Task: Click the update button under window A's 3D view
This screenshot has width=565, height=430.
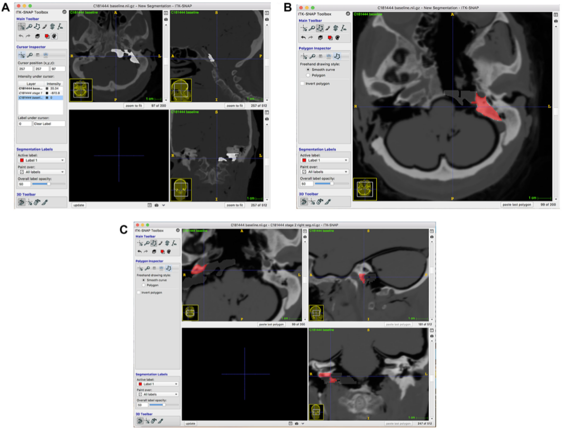Action: 79,205
